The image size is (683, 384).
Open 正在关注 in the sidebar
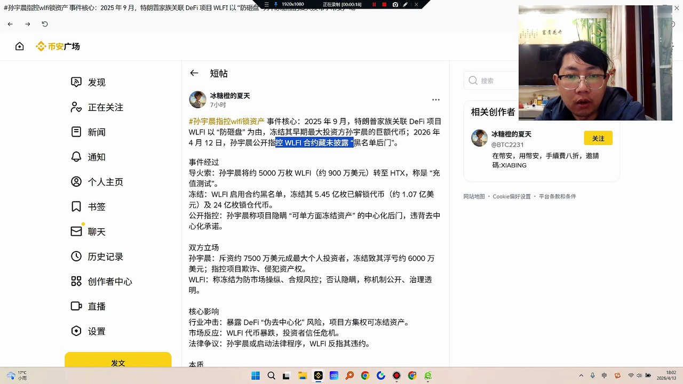(x=97, y=107)
